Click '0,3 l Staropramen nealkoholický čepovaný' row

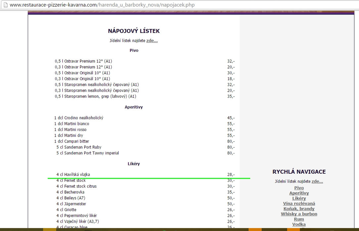145,91
